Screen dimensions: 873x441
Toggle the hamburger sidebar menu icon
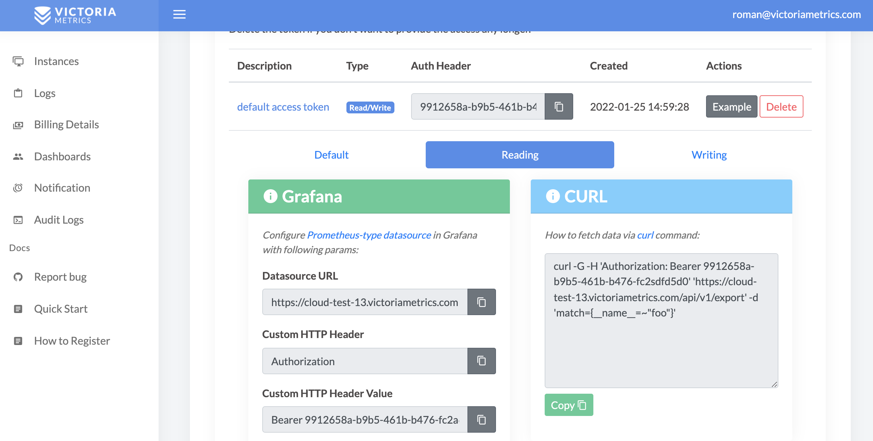click(179, 14)
